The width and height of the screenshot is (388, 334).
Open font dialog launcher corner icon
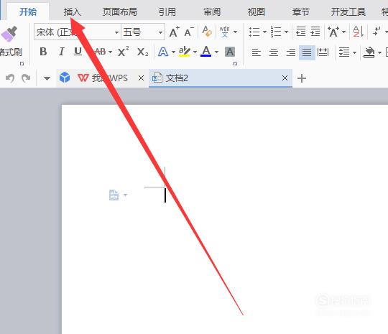tap(236, 64)
